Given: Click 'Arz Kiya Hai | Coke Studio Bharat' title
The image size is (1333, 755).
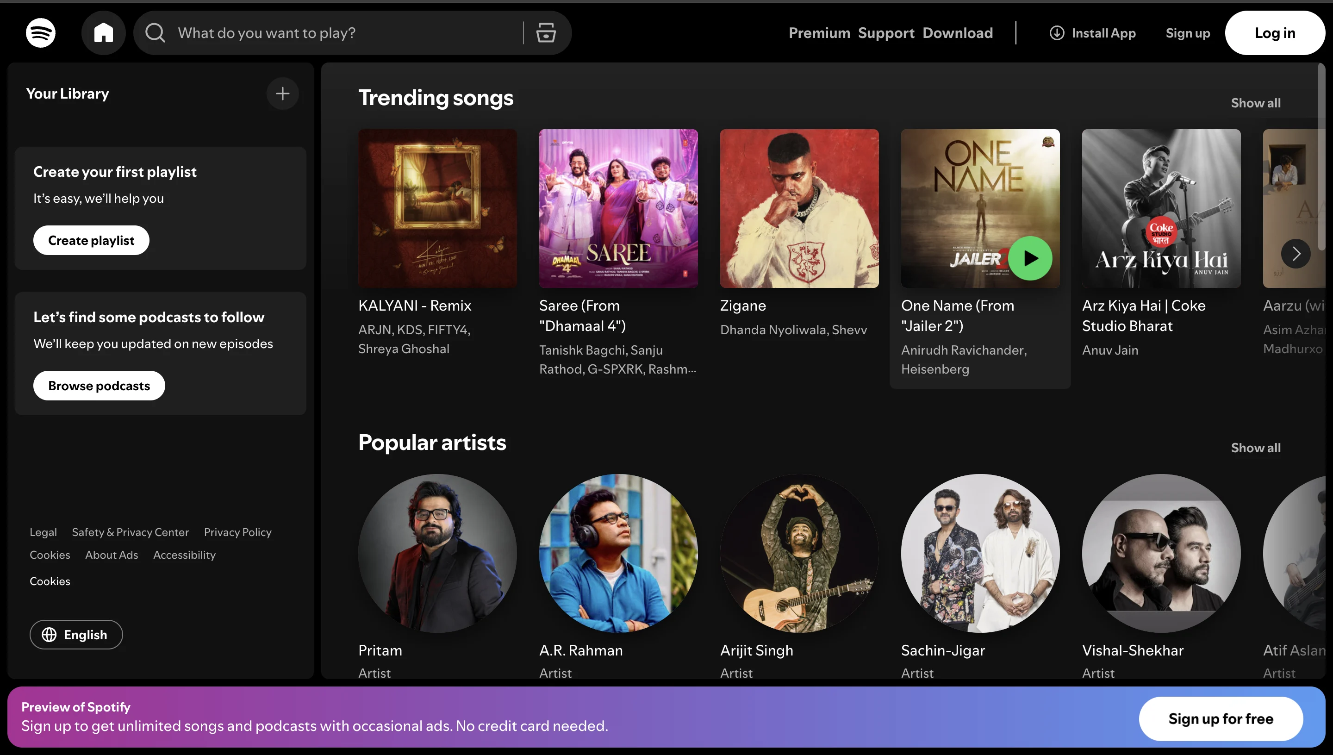Looking at the screenshot, I should coord(1144,315).
